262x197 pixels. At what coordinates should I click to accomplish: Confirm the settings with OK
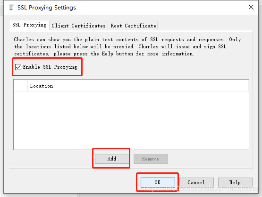158,182
